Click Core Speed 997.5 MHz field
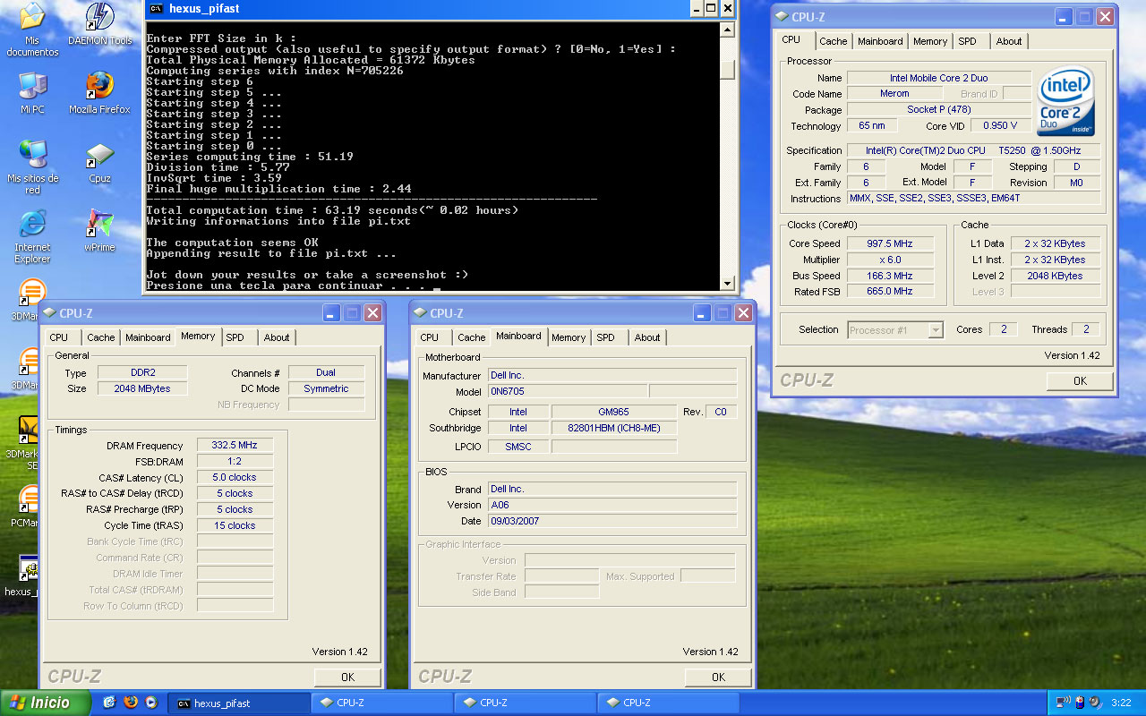 [x=891, y=243]
